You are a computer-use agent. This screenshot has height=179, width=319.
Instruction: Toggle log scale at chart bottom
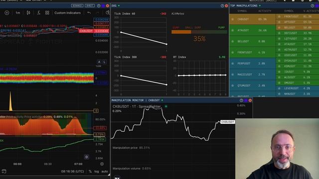tap(96, 172)
